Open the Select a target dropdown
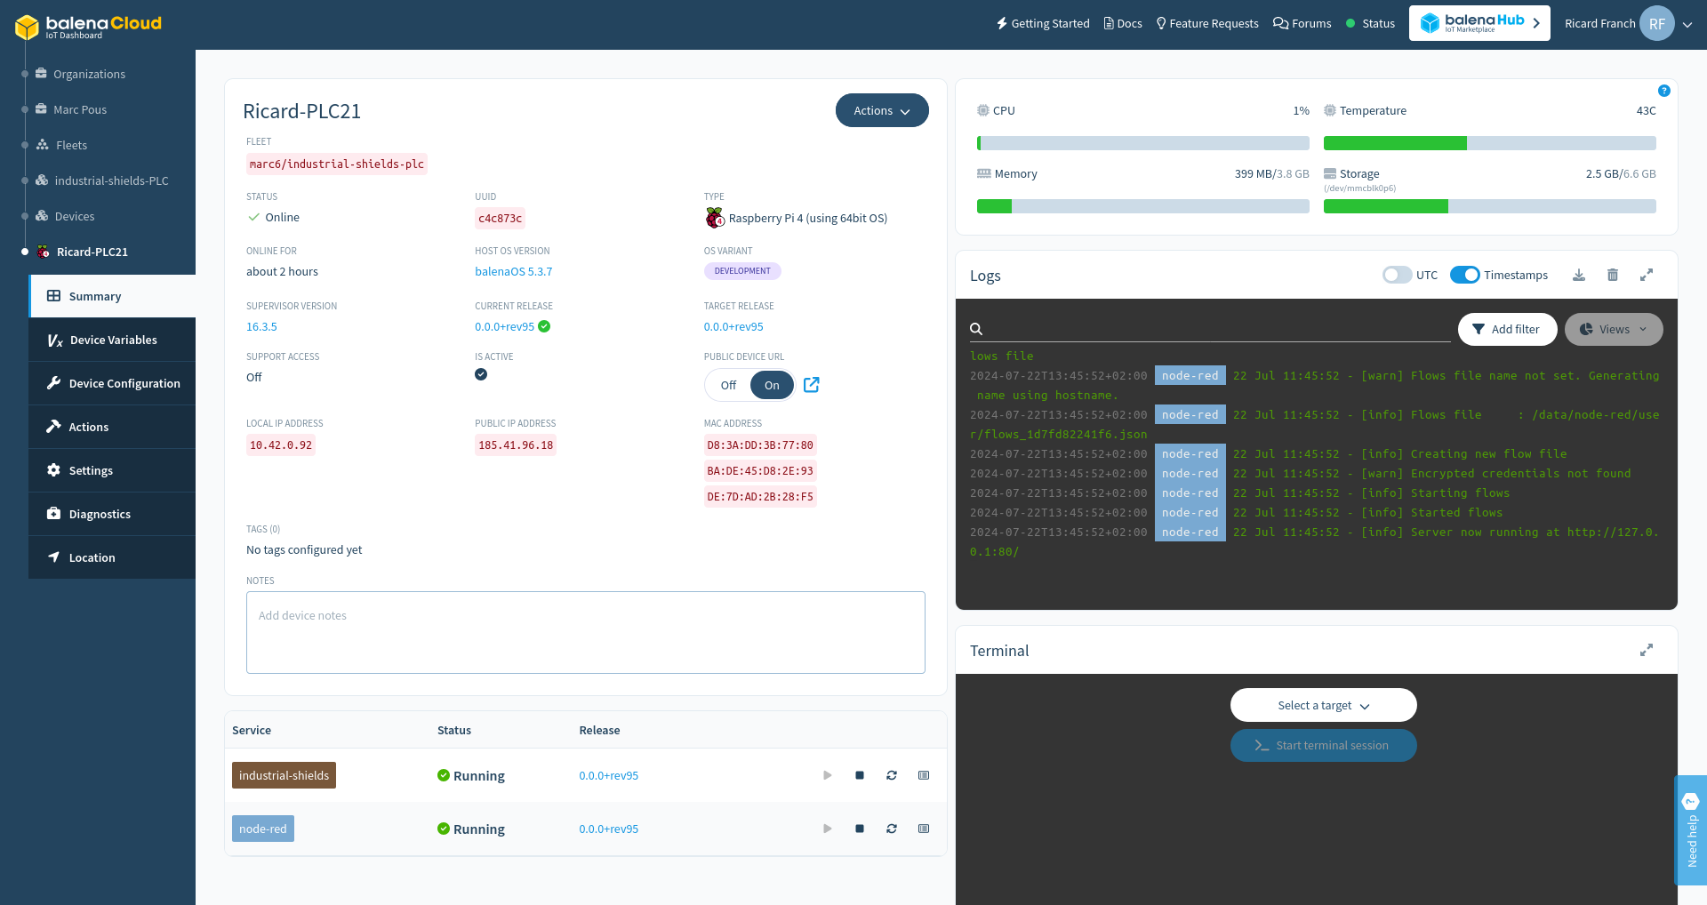The image size is (1707, 905). click(x=1324, y=705)
